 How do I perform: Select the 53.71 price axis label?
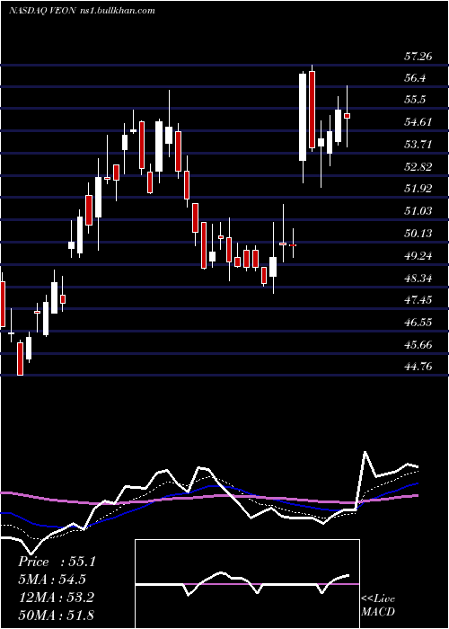click(418, 145)
